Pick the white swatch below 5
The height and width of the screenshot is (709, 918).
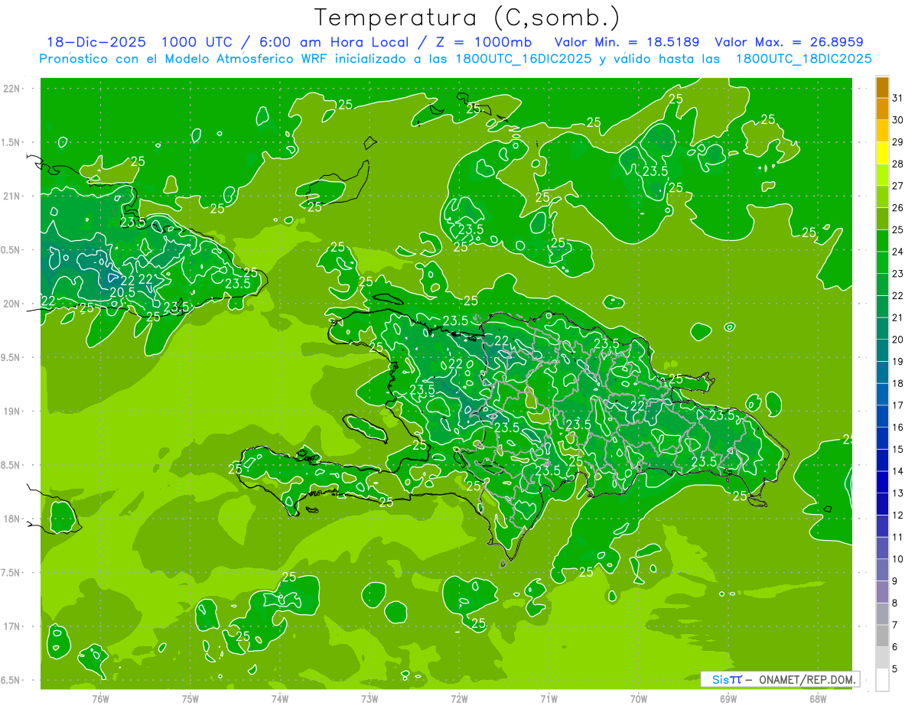(882, 680)
